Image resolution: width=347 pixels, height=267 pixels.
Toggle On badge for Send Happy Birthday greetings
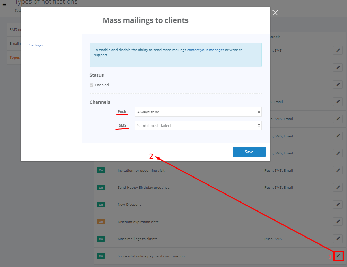point(101,188)
